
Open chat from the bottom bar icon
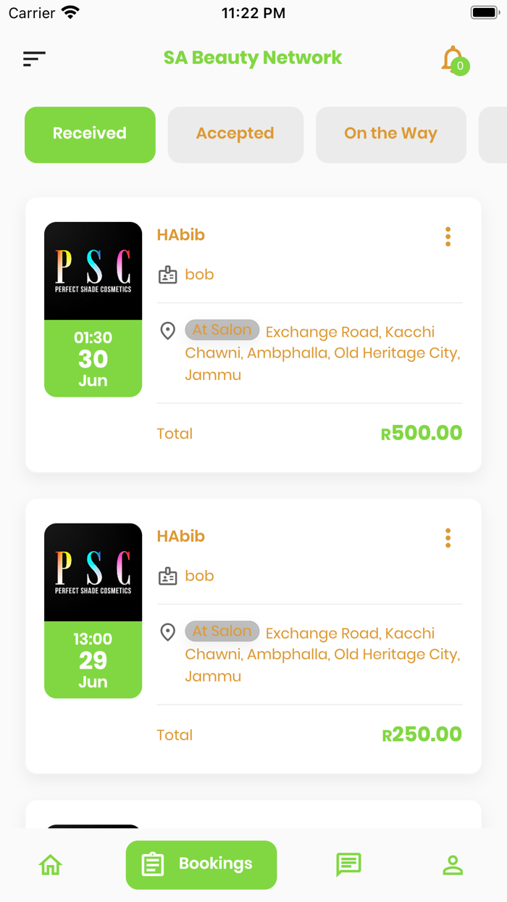[348, 864]
